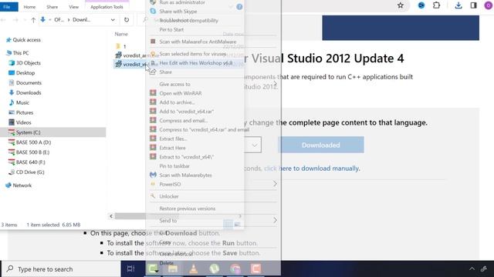
Task: Expand the PowerISO submenu arrow
Action: click(x=275, y=184)
